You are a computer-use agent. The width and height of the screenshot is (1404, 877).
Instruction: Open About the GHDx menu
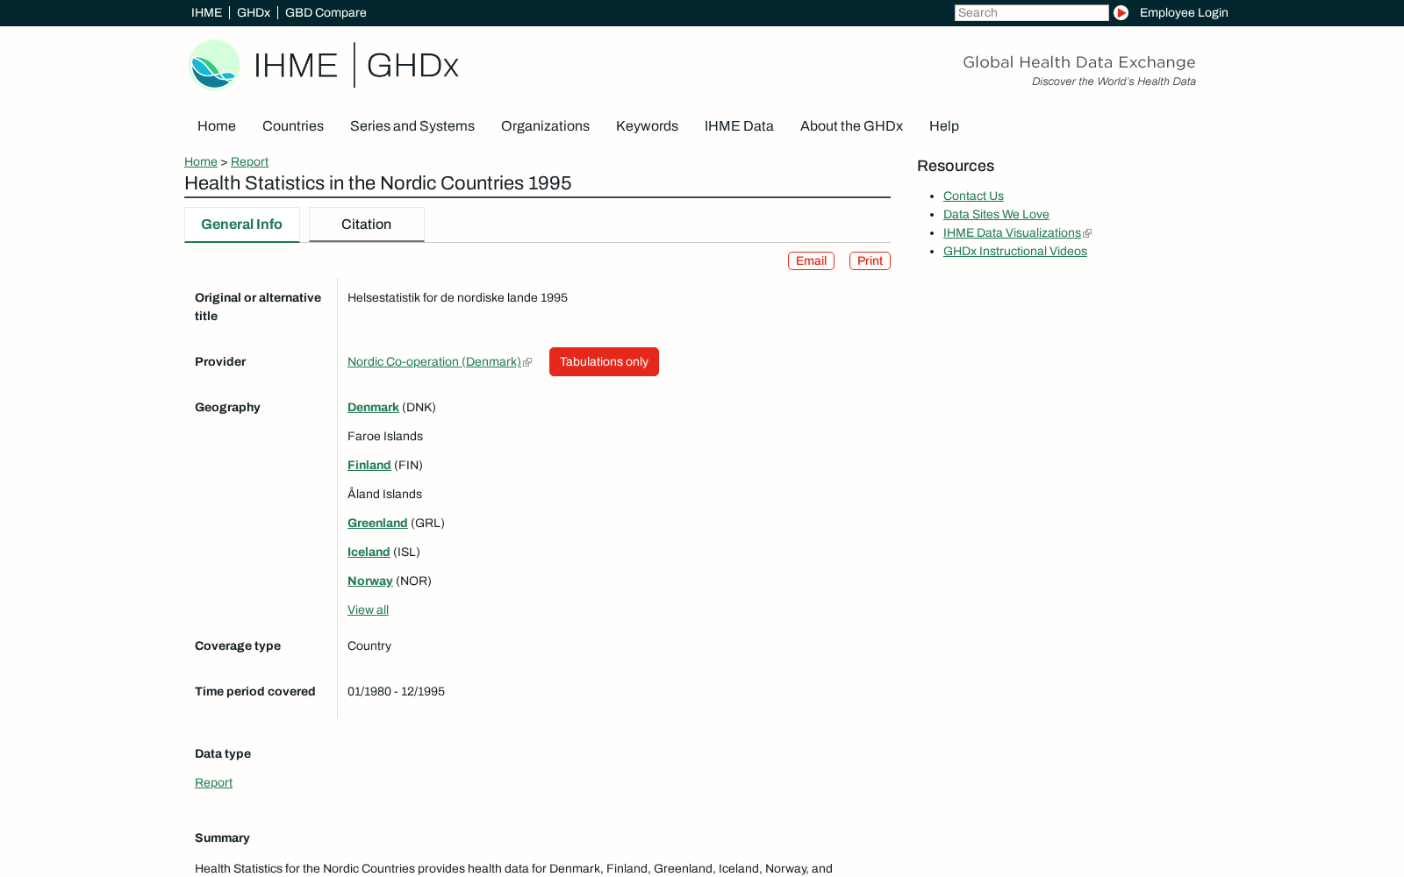point(851,126)
